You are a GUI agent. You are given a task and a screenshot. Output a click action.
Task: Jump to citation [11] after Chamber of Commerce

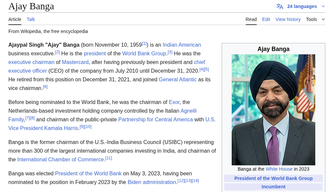click(x=109, y=158)
